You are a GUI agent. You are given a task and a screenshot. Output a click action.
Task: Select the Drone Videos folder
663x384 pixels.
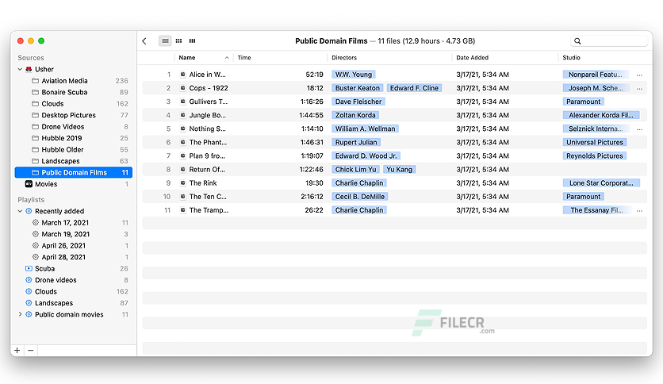(74, 126)
